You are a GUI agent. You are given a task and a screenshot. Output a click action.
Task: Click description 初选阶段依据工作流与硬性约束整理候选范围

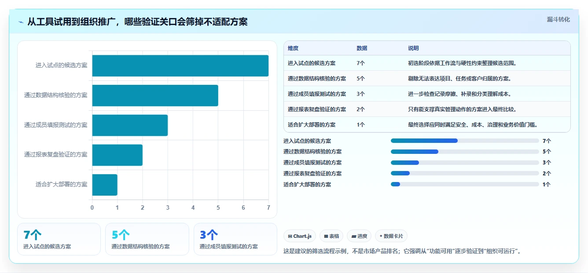[x=462, y=63]
